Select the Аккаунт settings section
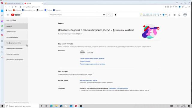The width and height of the screenshot is (192, 108). 16,26
